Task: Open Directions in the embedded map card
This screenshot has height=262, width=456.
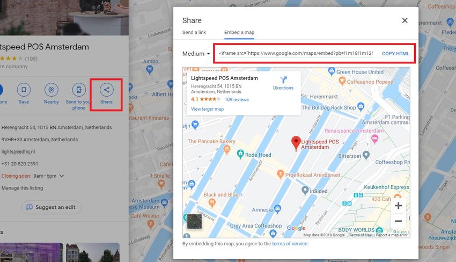Action: pyautogui.click(x=283, y=83)
